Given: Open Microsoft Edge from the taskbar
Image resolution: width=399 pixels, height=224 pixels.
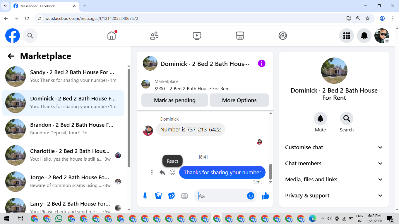Looking at the screenshot, I should click(313, 218).
